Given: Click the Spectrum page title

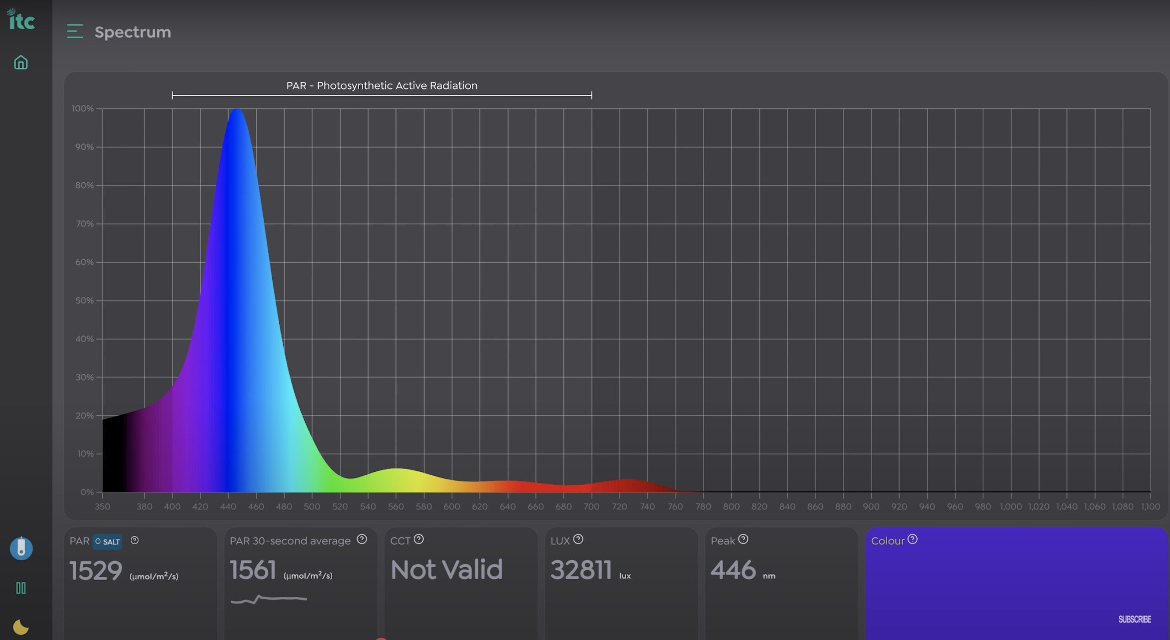Looking at the screenshot, I should (x=133, y=32).
